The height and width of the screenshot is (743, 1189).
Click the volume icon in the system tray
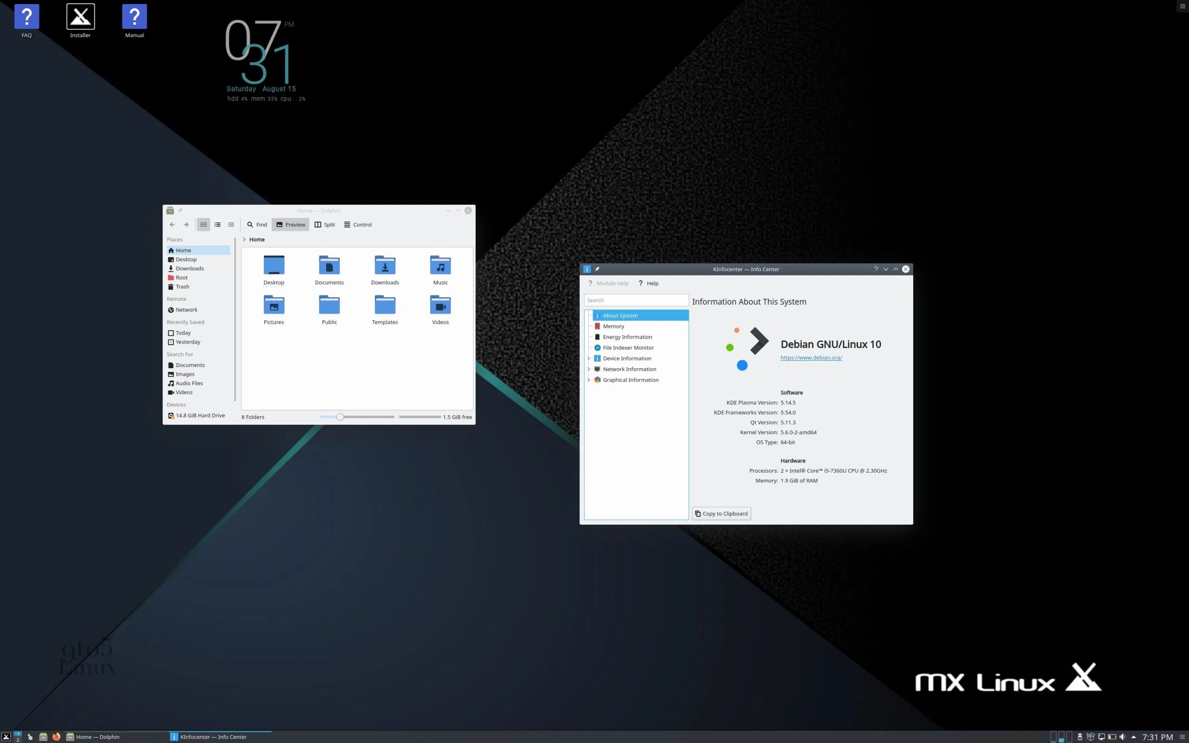(x=1122, y=736)
